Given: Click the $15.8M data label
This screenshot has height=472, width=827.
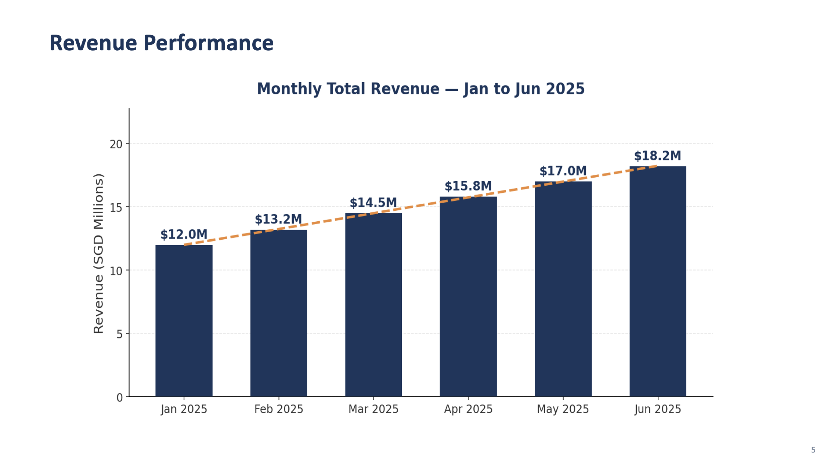Looking at the screenshot, I should click(x=468, y=186).
